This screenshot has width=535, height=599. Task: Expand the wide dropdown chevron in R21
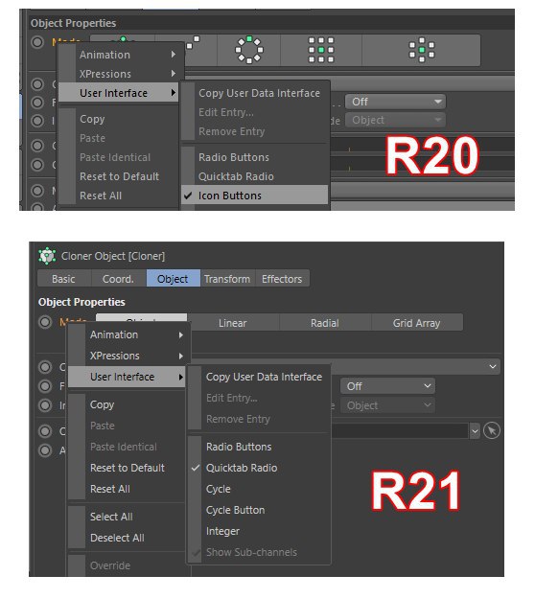click(x=493, y=366)
